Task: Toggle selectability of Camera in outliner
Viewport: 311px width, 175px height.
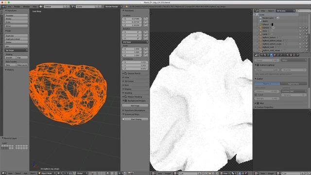Action: pos(303,28)
